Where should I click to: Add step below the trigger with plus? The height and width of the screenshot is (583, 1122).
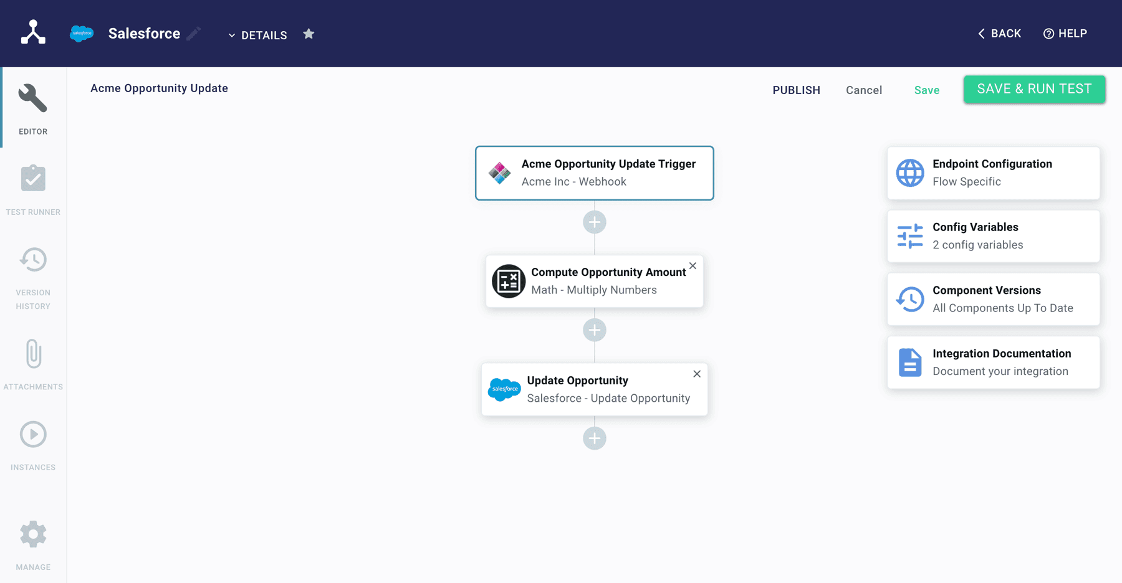click(594, 222)
